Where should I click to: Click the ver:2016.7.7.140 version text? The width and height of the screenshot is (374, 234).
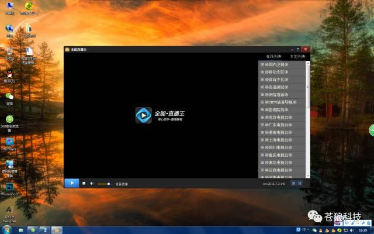coord(274,184)
